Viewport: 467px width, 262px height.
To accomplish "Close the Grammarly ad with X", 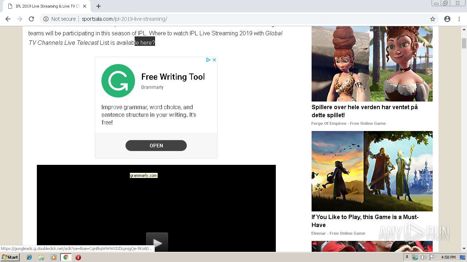I will pyautogui.click(x=214, y=60).
